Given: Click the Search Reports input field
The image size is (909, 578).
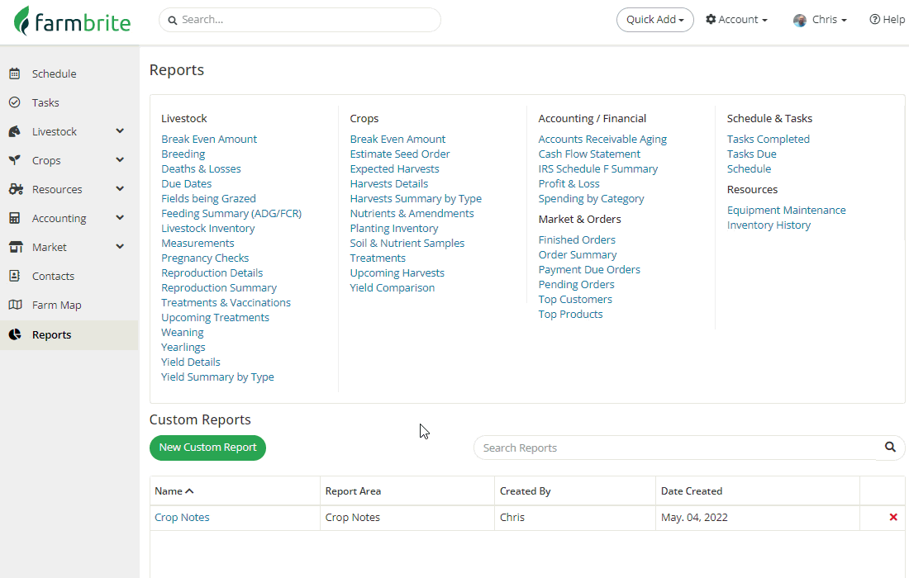Looking at the screenshot, I should [673, 448].
